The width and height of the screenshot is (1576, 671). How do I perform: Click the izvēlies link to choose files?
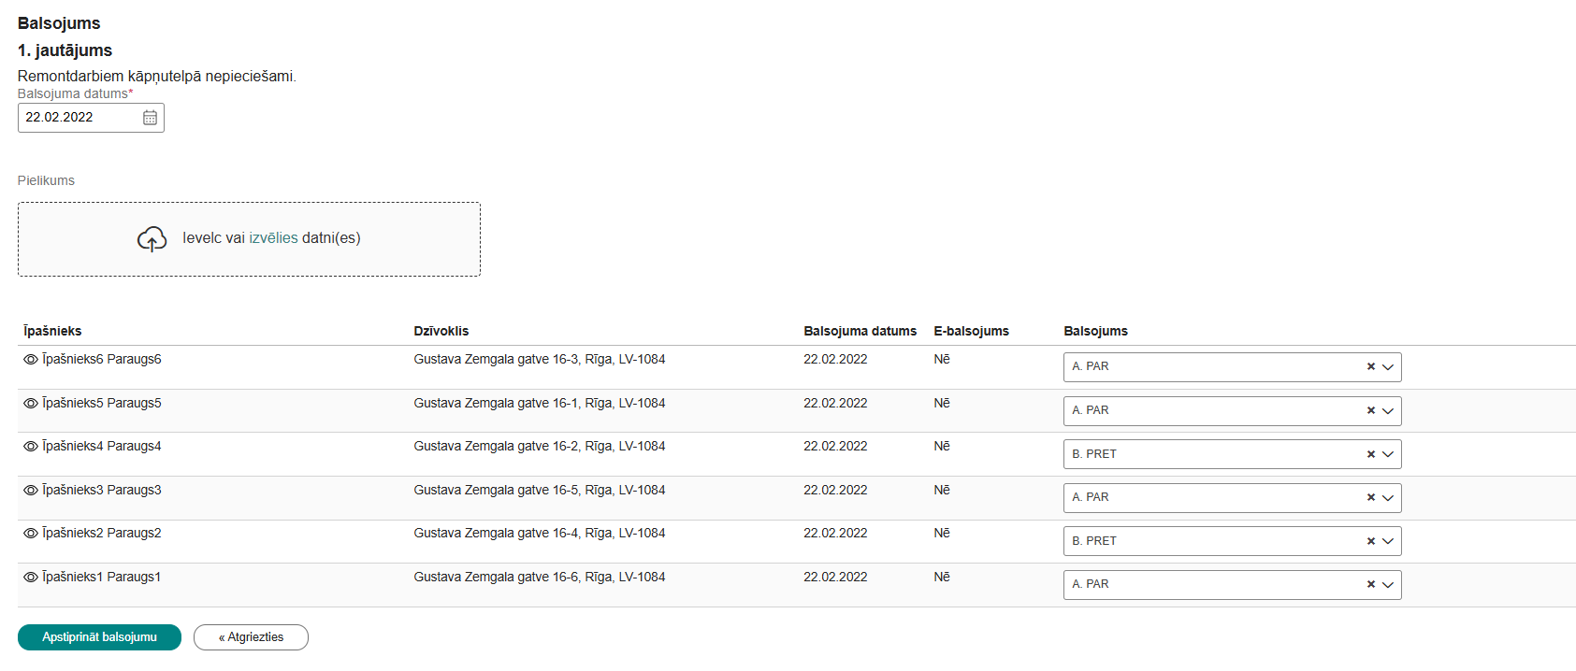coord(273,238)
